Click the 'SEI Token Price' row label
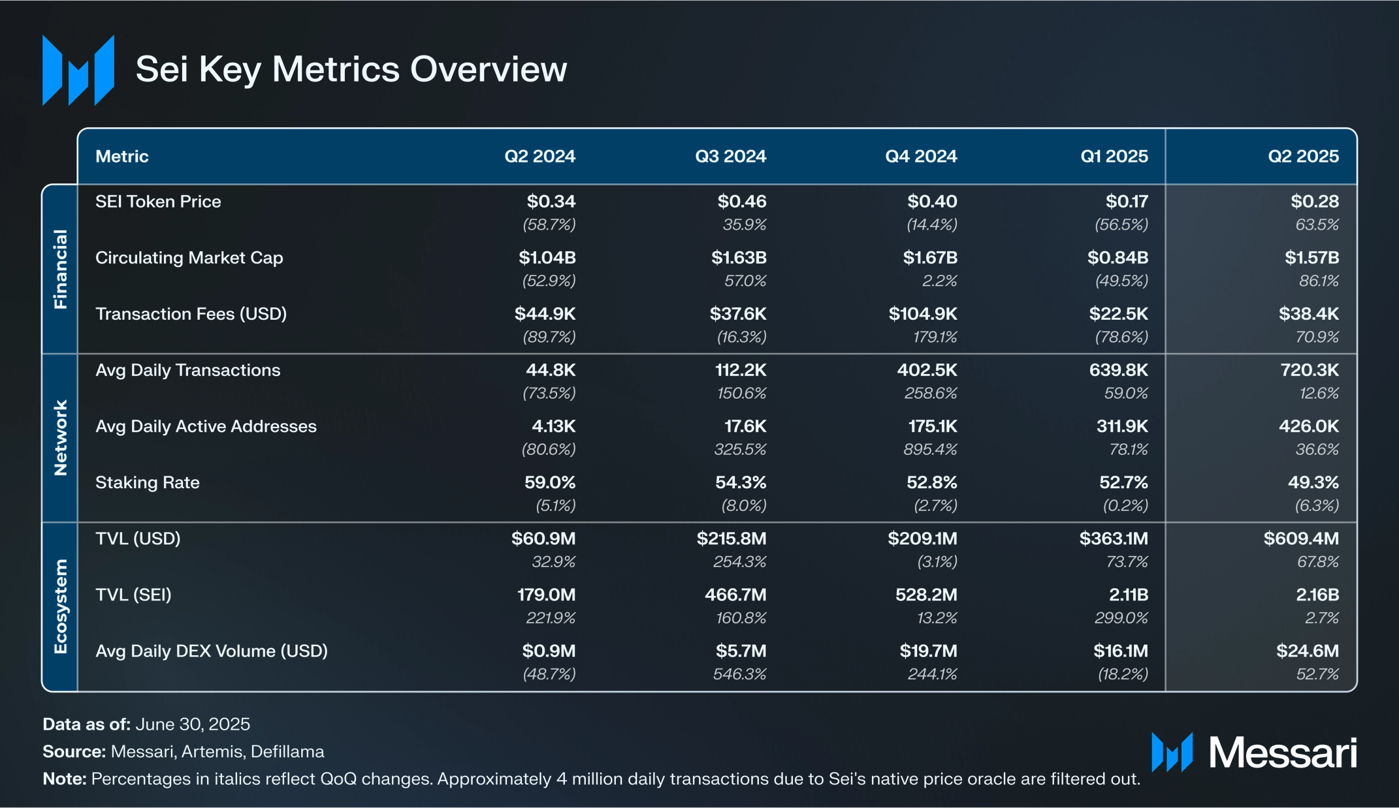The width and height of the screenshot is (1399, 808). tap(158, 202)
